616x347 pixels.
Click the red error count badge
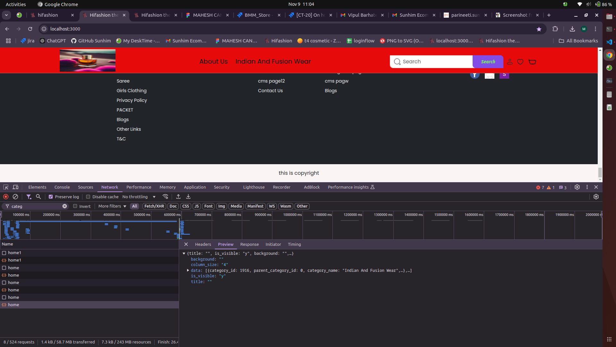[540, 187]
